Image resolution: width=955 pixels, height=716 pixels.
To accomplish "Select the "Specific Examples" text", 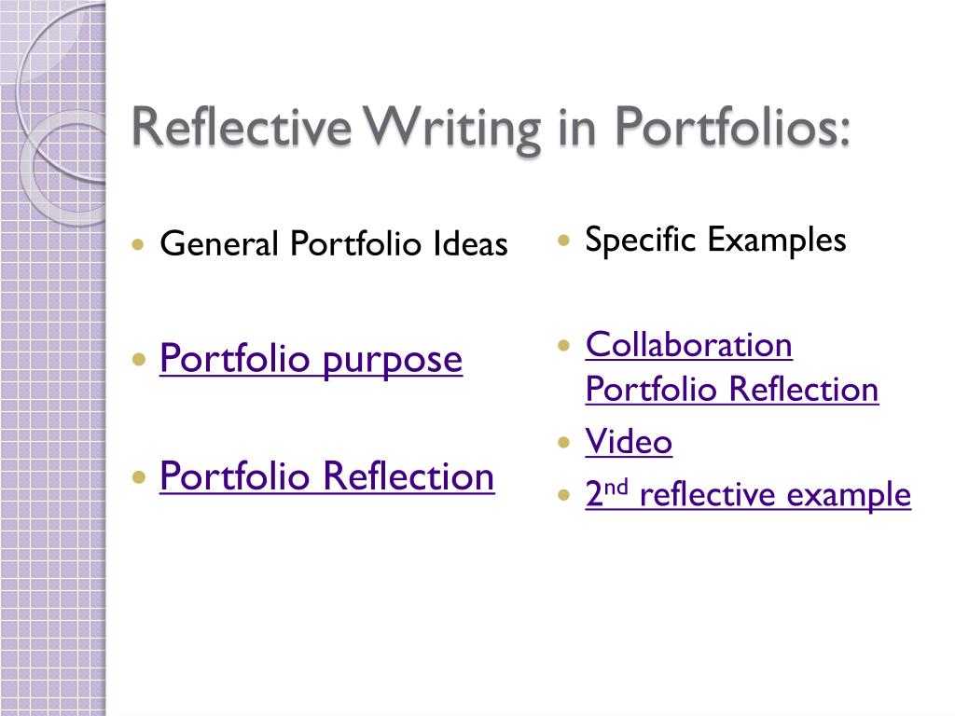I will pyautogui.click(x=715, y=240).
